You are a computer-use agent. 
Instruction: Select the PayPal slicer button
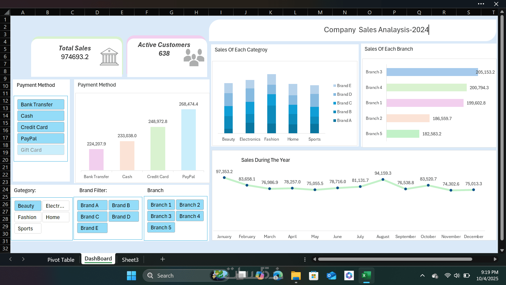41,139
